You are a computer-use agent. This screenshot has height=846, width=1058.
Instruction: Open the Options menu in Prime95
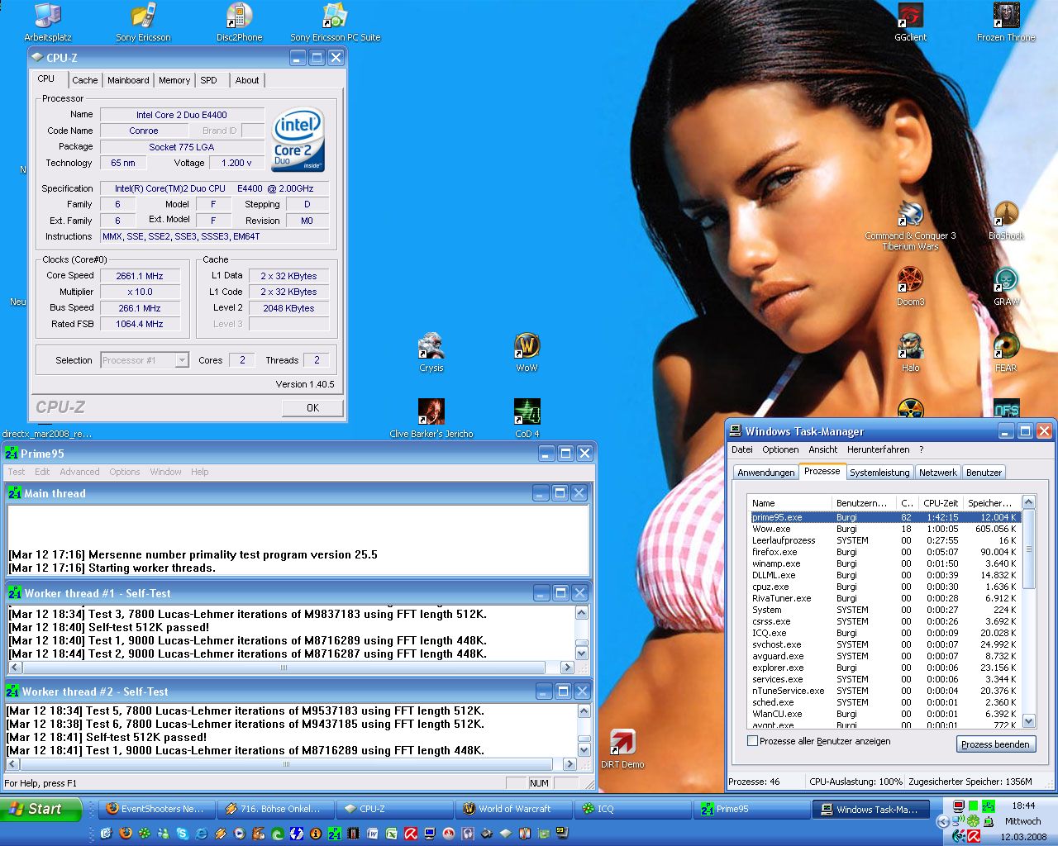(x=125, y=472)
